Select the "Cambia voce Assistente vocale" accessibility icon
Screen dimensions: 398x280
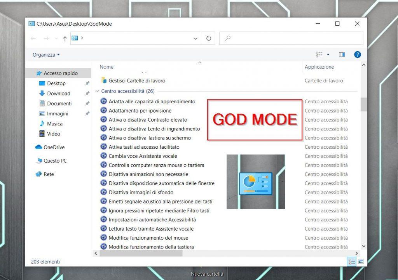(x=103, y=156)
